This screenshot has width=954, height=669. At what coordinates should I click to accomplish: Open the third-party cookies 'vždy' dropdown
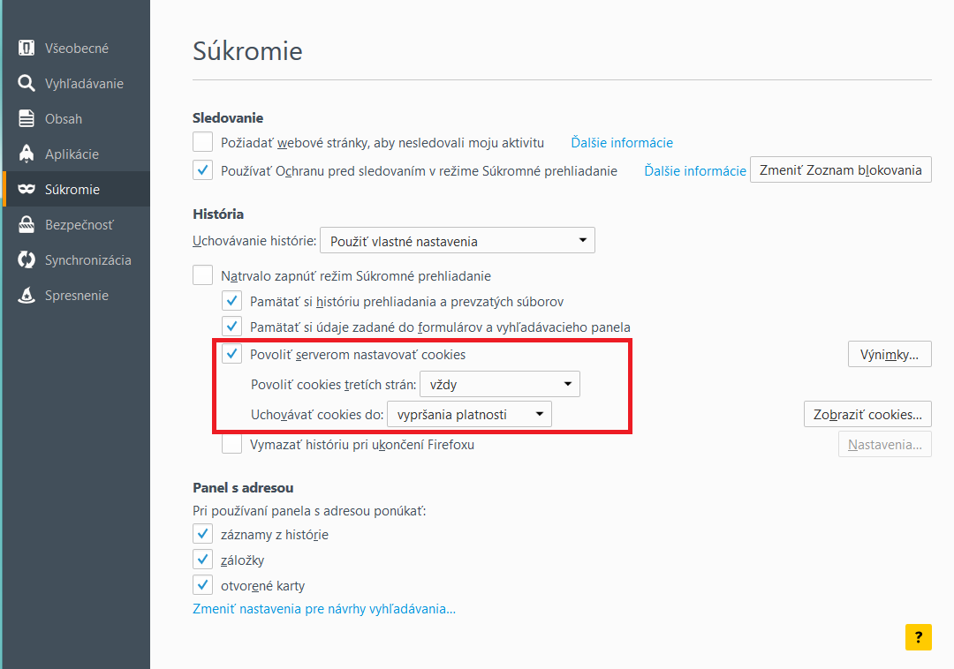pyautogui.click(x=499, y=384)
